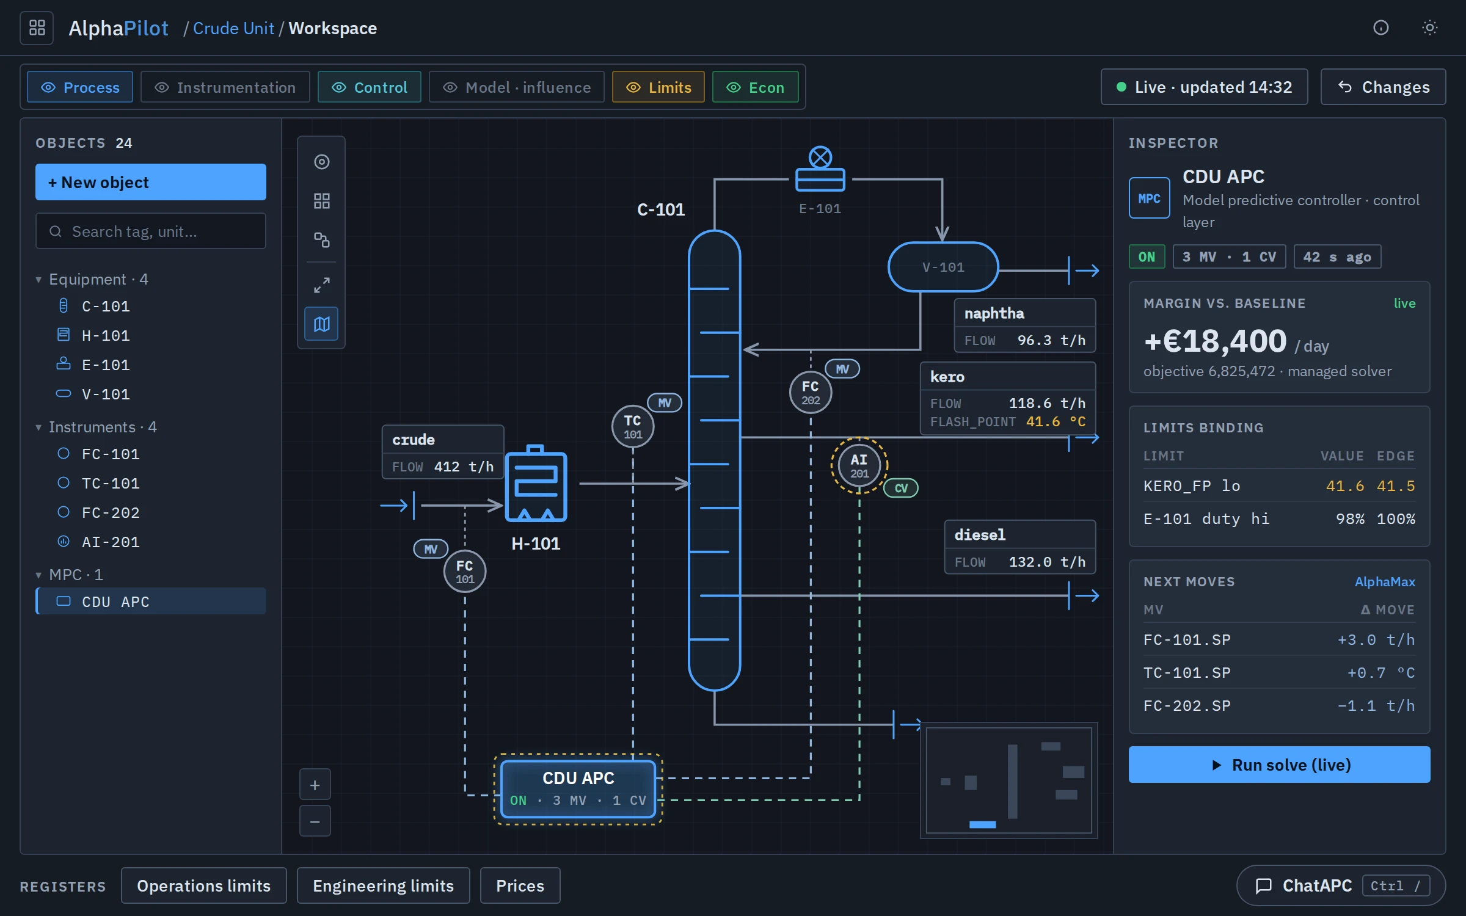Click the AI 201 analyzer bubble
1466x916 pixels.
(x=859, y=465)
